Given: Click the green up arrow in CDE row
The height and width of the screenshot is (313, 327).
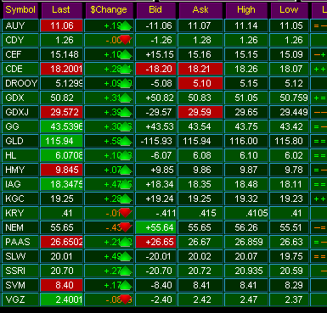Looking at the screenshot, I should (x=126, y=69).
